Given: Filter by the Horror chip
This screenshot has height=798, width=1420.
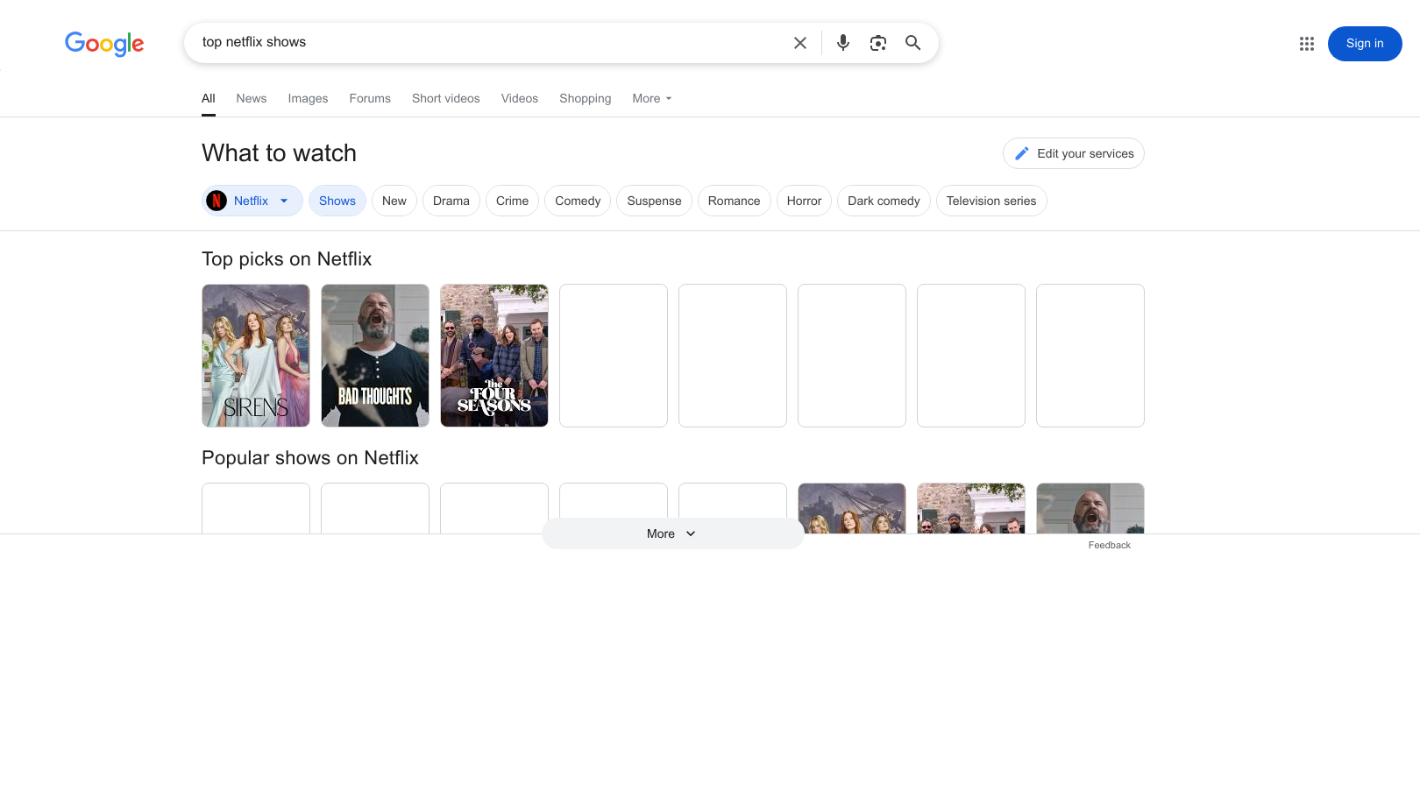Looking at the screenshot, I should coord(805,201).
